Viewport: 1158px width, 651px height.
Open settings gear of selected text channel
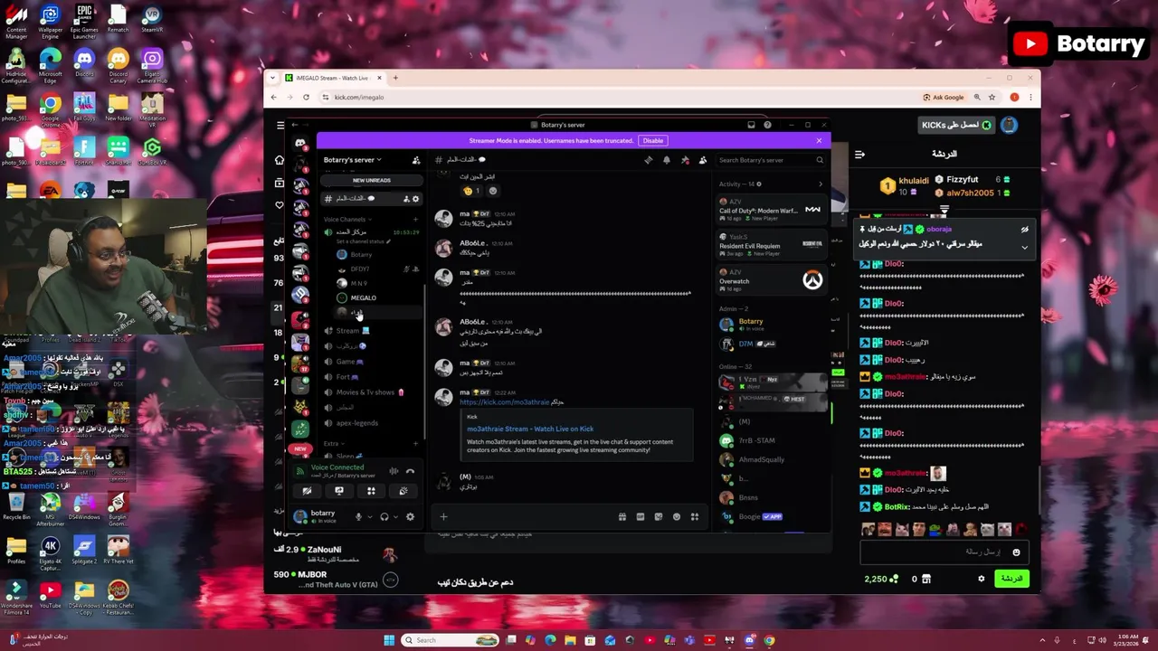[415, 199]
